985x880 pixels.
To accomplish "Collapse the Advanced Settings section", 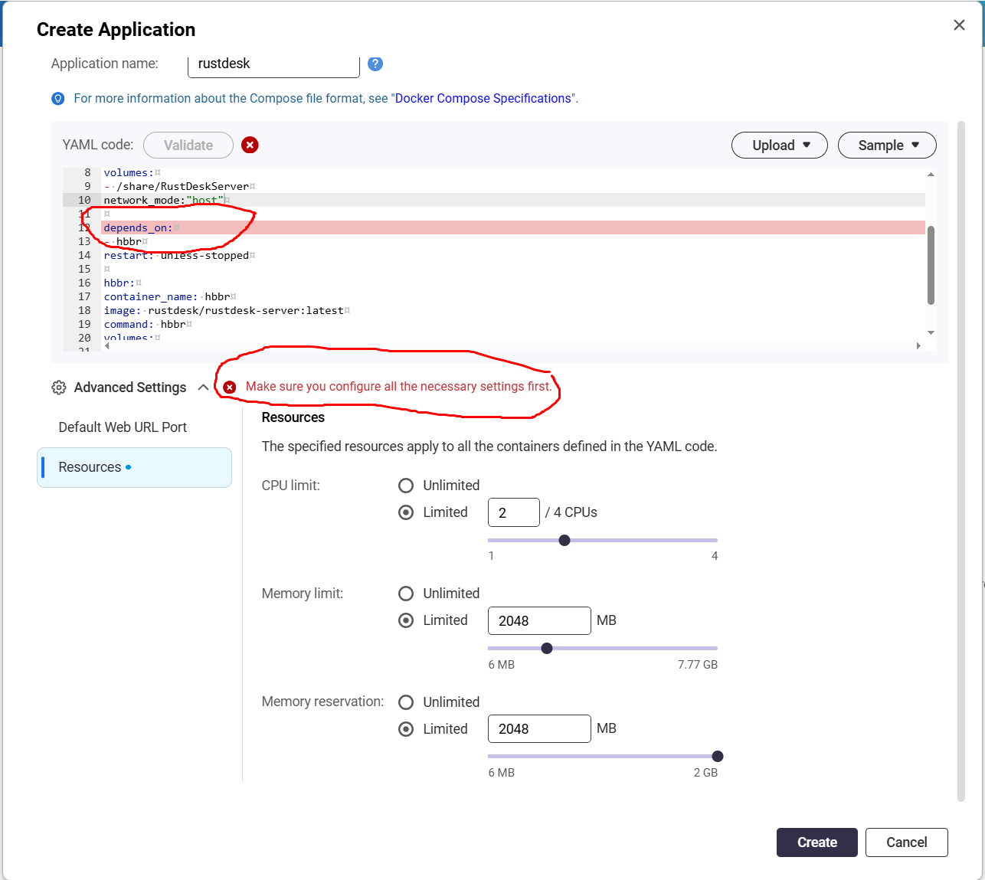I will point(203,388).
